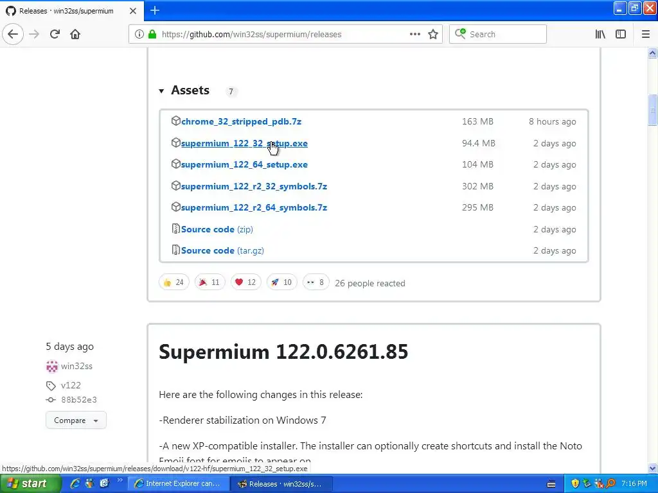Toggle the sidebar view icon
Screen dimensions: 658x493
[621, 35]
